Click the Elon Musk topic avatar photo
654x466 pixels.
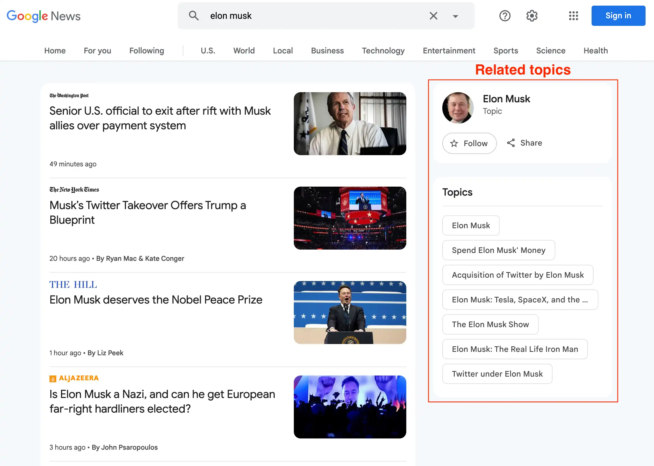pos(458,108)
